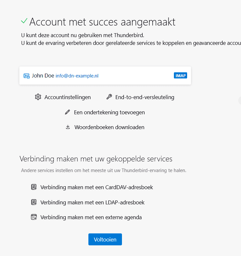This screenshot has height=256, width=241.
Task: Choose Woordenboeken downloaden
Action: pos(109,127)
